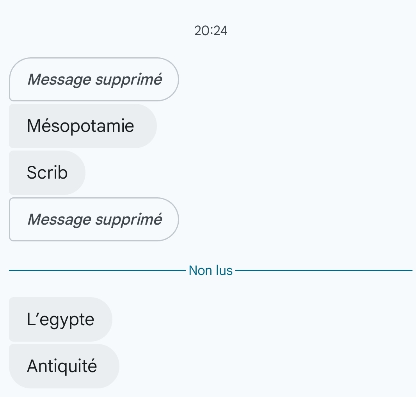Viewport: 416px width, 397px height.
Task: Click the "Non lus" divider label
Action: pos(211,270)
